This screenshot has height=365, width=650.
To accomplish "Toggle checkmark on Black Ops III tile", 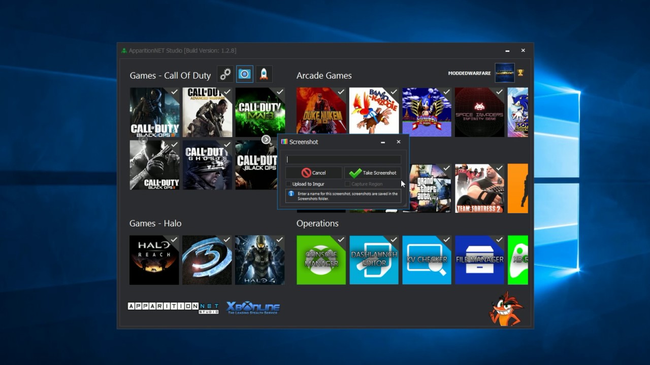I will click(174, 92).
